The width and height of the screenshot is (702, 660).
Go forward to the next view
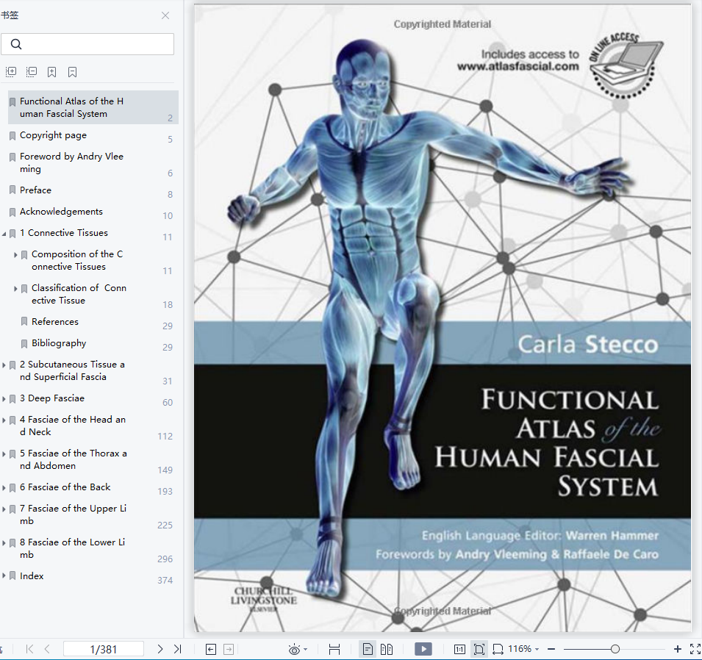pyautogui.click(x=229, y=649)
